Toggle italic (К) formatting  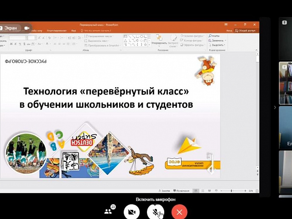[x=16, y=44]
